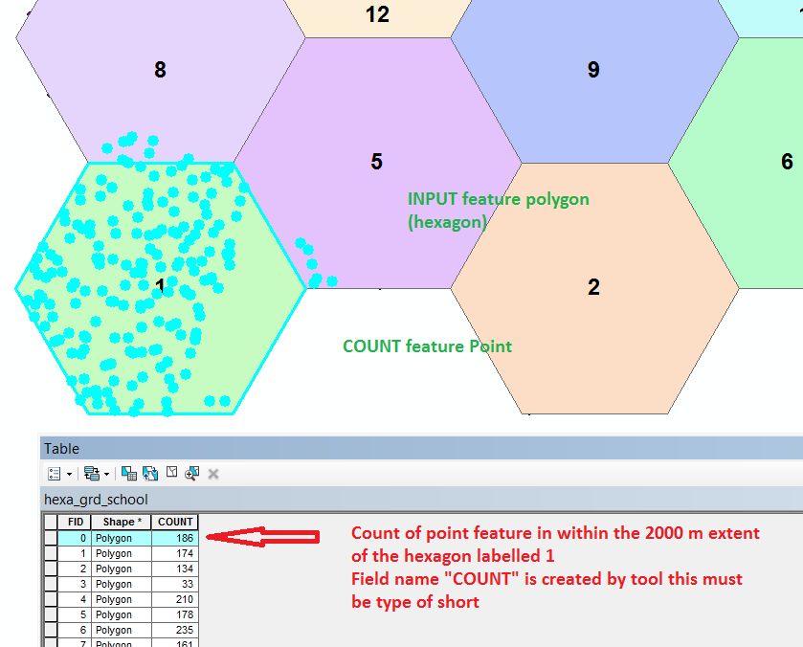Viewport: 803px width, 647px height.
Task: Click the COUNT cell with value 174
Action: tap(174, 553)
